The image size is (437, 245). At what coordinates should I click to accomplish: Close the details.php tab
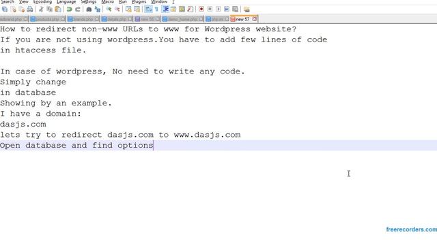tap(130, 19)
